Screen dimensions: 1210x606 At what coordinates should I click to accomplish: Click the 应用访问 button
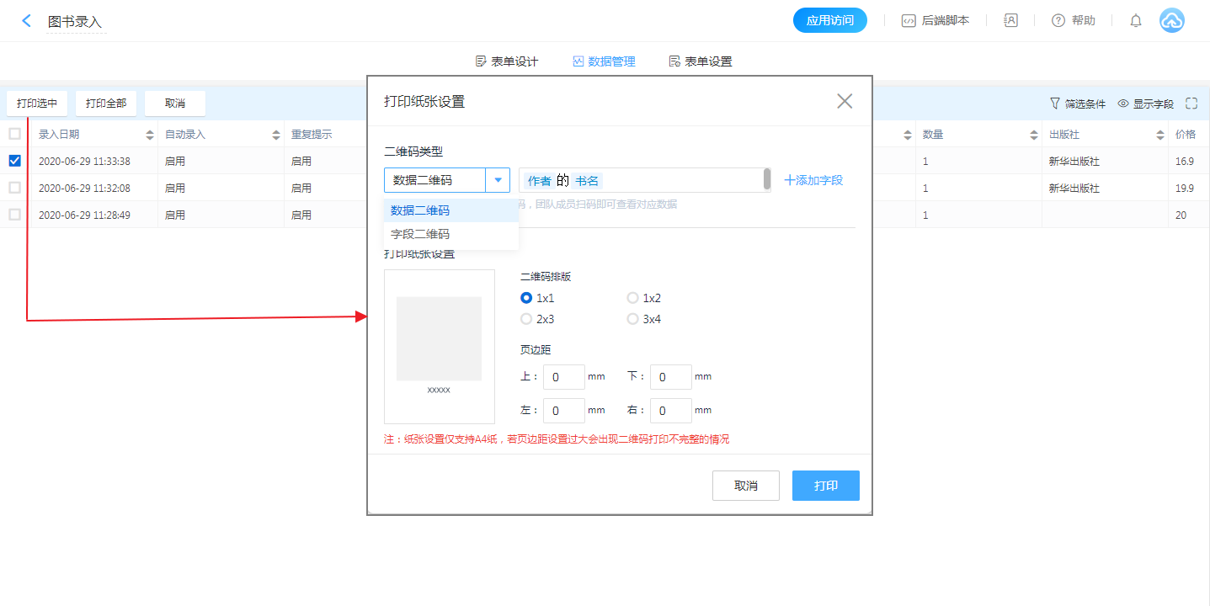coord(830,21)
